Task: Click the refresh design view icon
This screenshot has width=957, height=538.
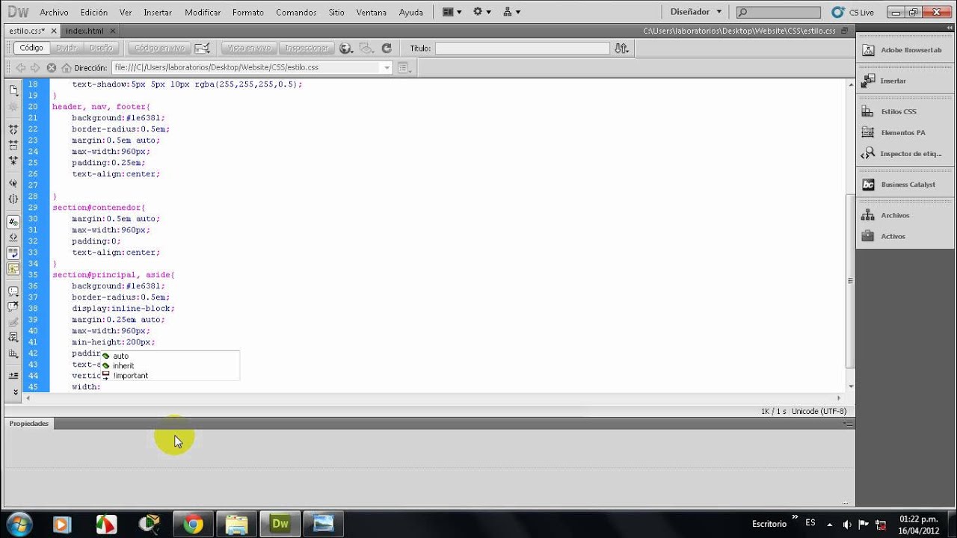Action: 387,48
